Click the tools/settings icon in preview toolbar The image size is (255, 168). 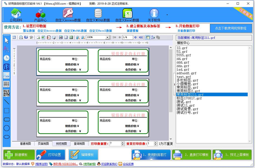pyautogui.click(x=31, y=37)
